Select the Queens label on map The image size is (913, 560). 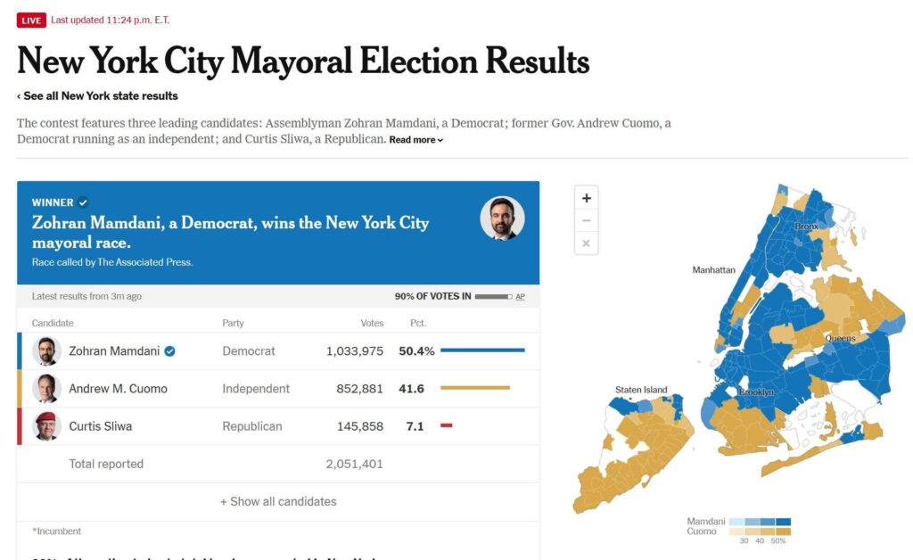840,339
